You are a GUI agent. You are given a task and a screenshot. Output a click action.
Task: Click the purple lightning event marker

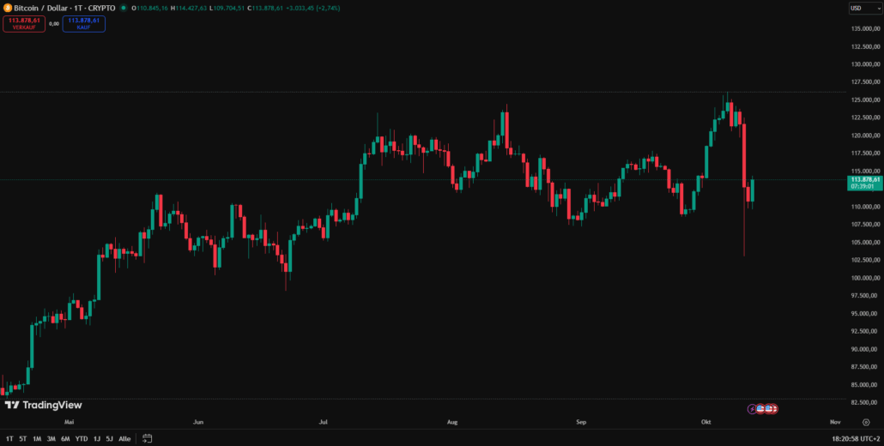[x=754, y=408]
